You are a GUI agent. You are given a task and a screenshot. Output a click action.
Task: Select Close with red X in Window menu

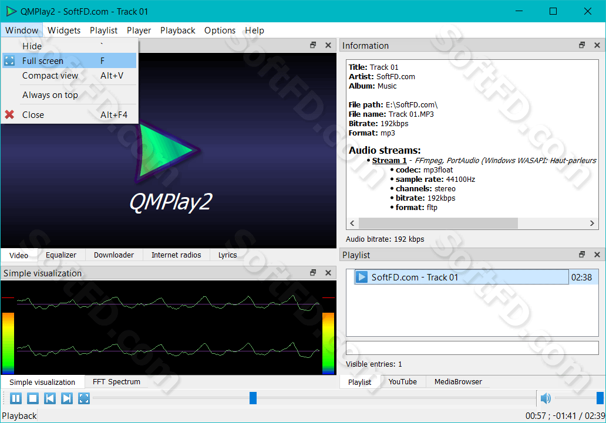click(69, 115)
